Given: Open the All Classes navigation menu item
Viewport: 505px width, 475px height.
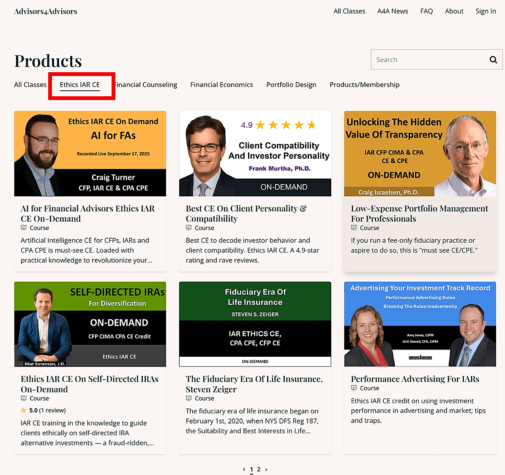Looking at the screenshot, I should (x=349, y=11).
